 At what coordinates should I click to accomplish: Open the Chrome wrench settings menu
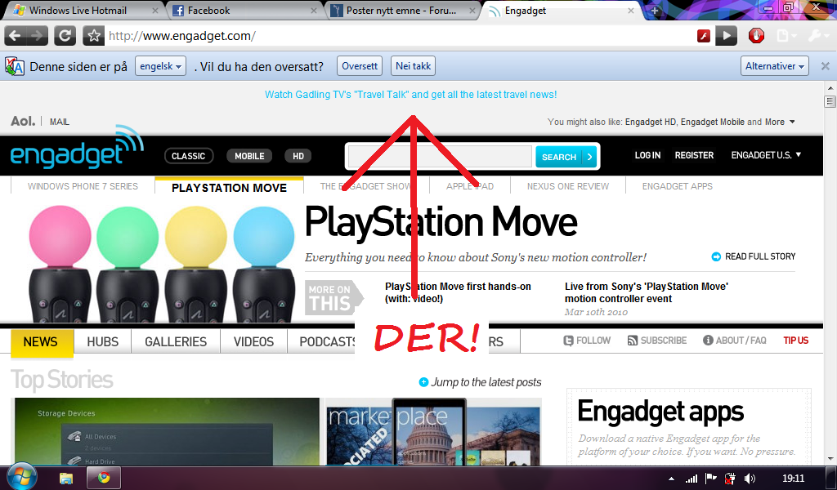point(817,36)
